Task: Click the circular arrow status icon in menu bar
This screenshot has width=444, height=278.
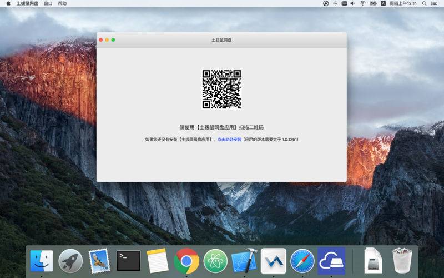Action: click(x=326, y=3)
